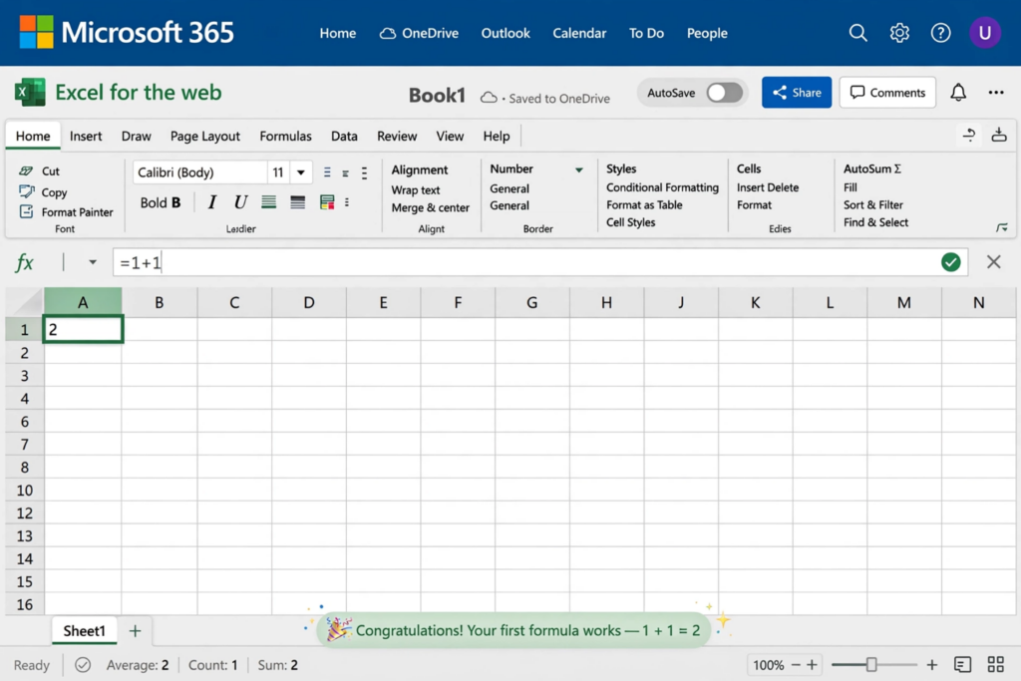Open the Formulas tab
The height and width of the screenshot is (681, 1021).
pyautogui.click(x=285, y=136)
